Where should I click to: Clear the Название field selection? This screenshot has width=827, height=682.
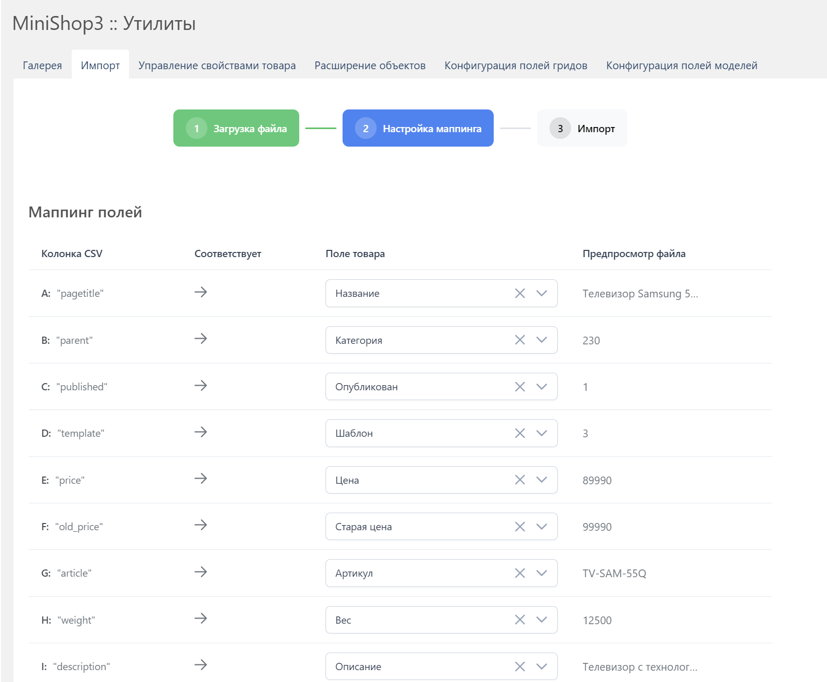(x=520, y=293)
